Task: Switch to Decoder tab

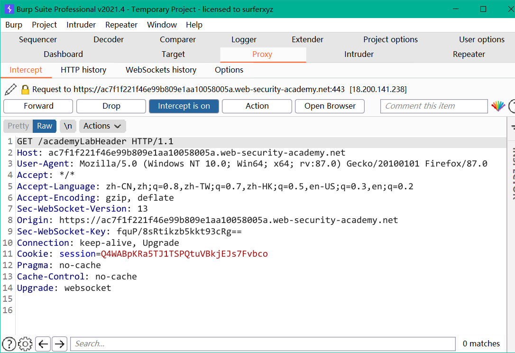Action: pos(109,39)
